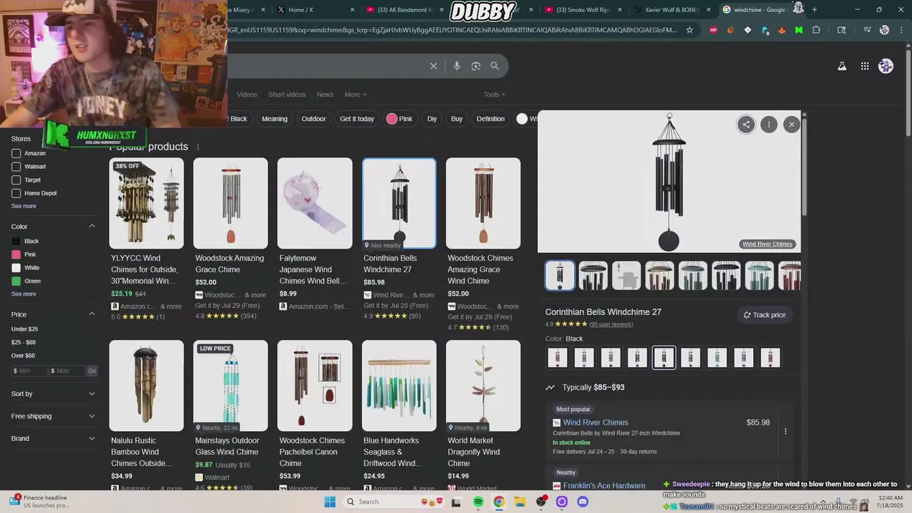The image size is (912, 513).
Task: Close the product detail panel
Action: [792, 125]
